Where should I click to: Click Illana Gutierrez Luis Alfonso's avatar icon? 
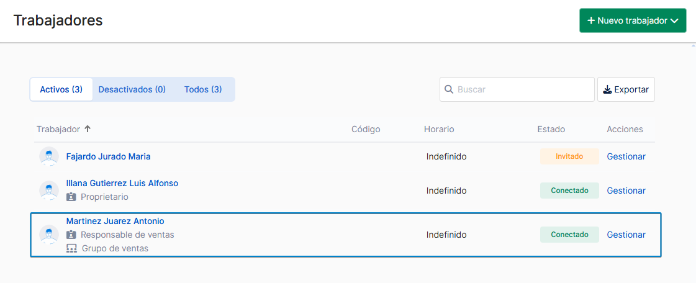pos(49,191)
